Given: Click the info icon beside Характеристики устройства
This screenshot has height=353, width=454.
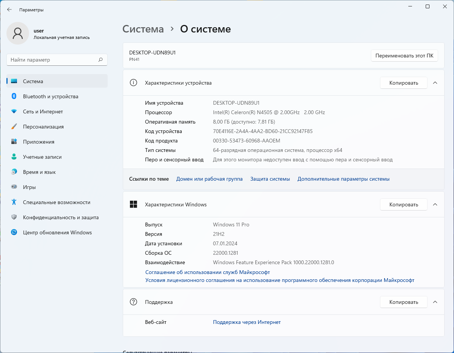Looking at the screenshot, I should coord(133,83).
